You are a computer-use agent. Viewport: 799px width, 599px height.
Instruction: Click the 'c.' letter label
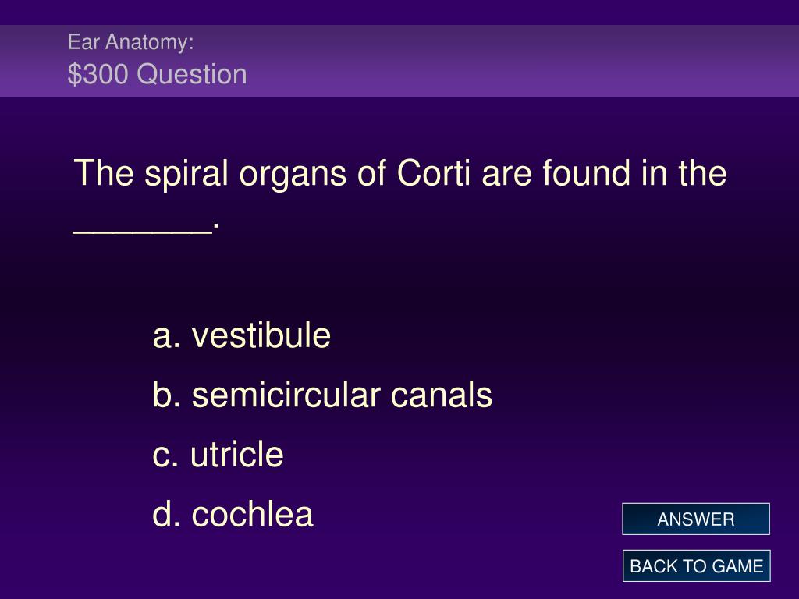165,455
